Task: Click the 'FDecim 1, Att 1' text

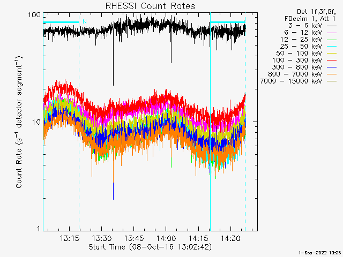Action: (310, 19)
